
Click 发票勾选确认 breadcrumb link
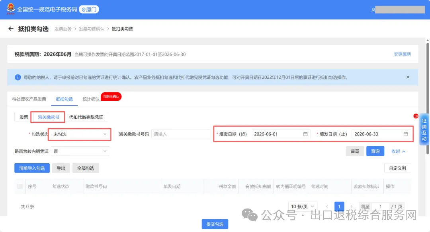92,29
